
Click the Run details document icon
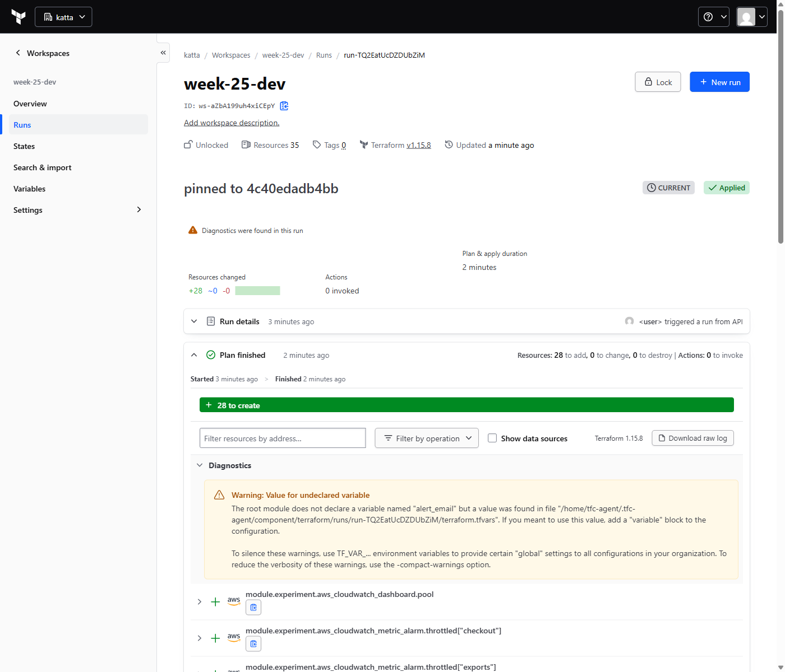tap(211, 321)
